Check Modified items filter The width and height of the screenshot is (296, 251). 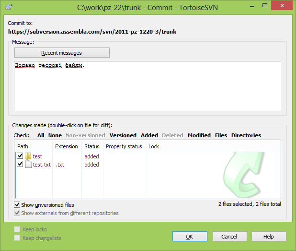199,135
